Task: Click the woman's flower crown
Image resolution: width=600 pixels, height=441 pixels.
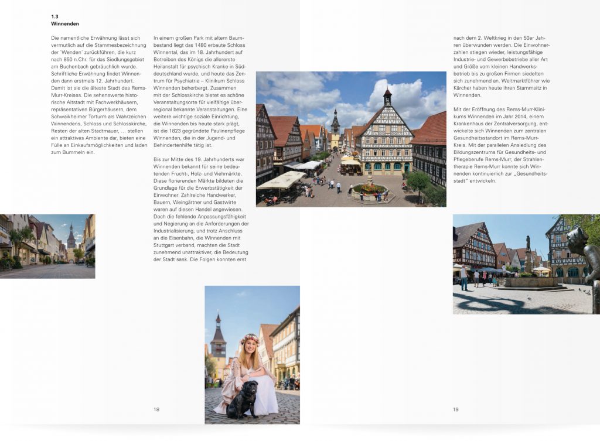Action: (250, 339)
